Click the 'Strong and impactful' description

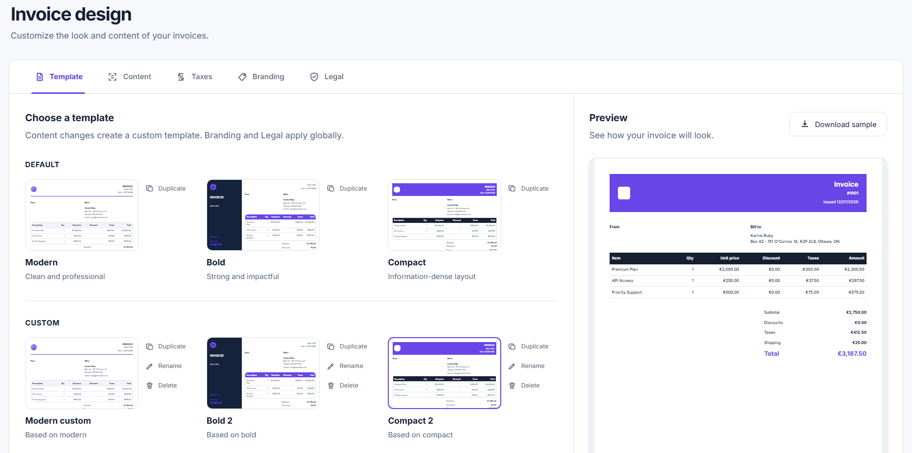[x=243, y=277]
